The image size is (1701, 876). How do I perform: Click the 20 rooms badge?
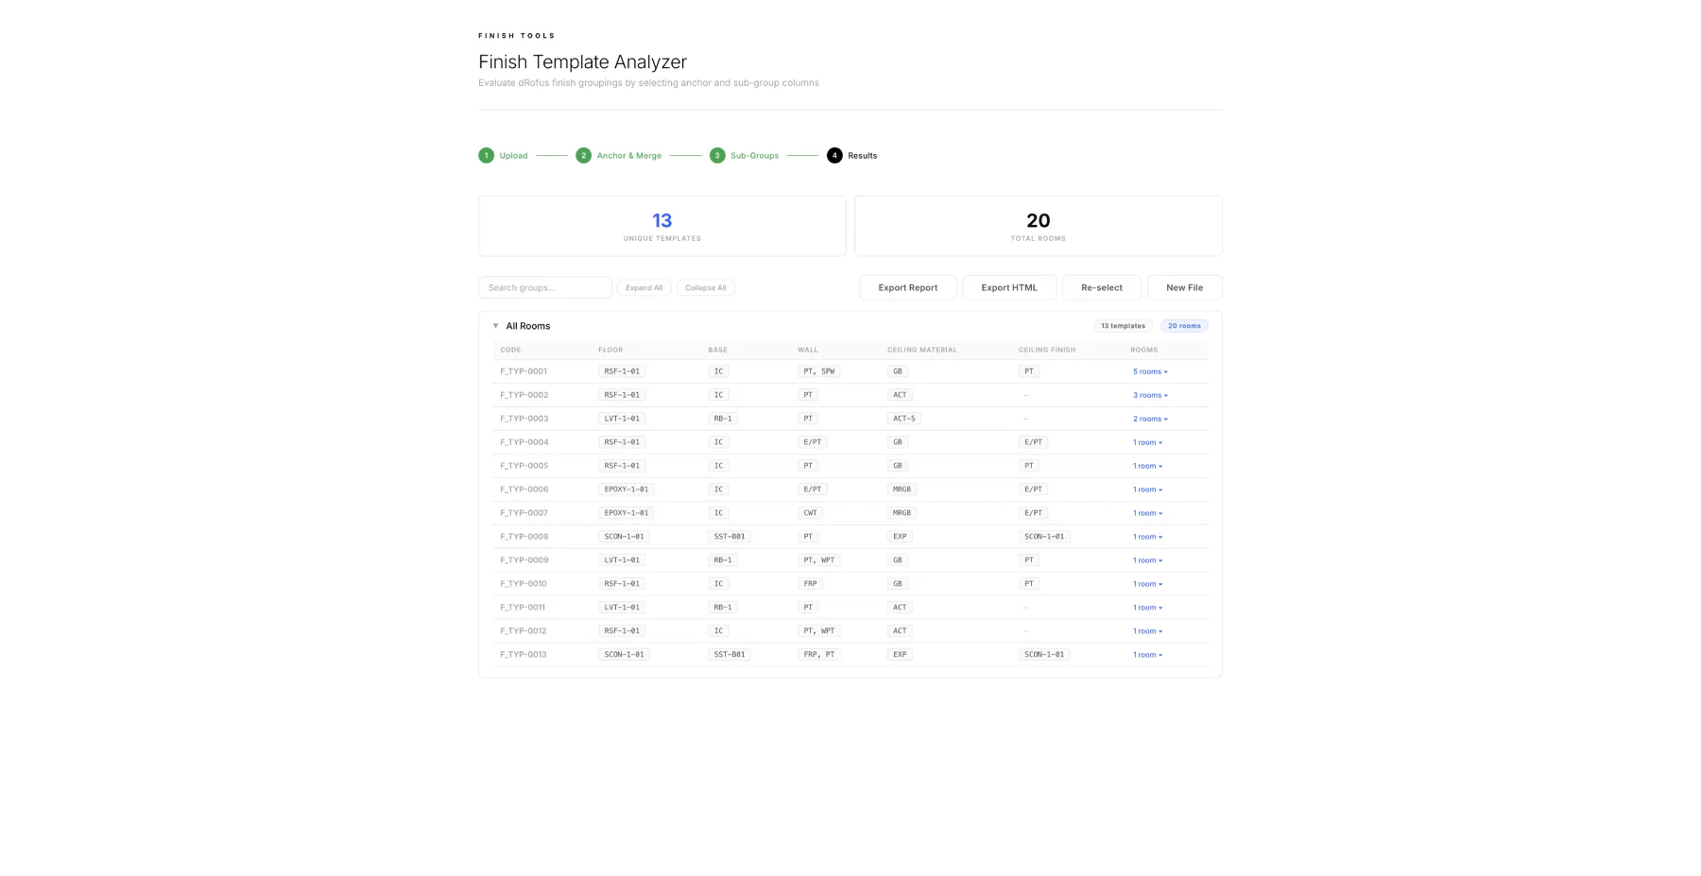click(1184, 325)
